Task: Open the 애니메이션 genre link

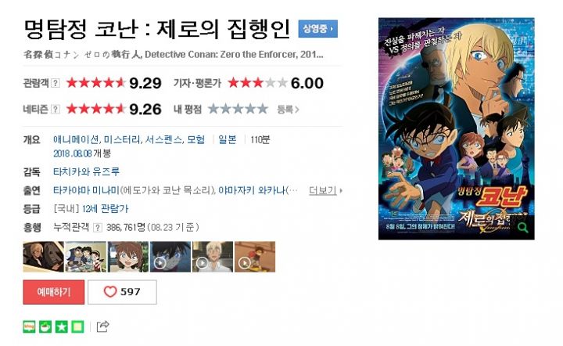Action: (76, 139)
